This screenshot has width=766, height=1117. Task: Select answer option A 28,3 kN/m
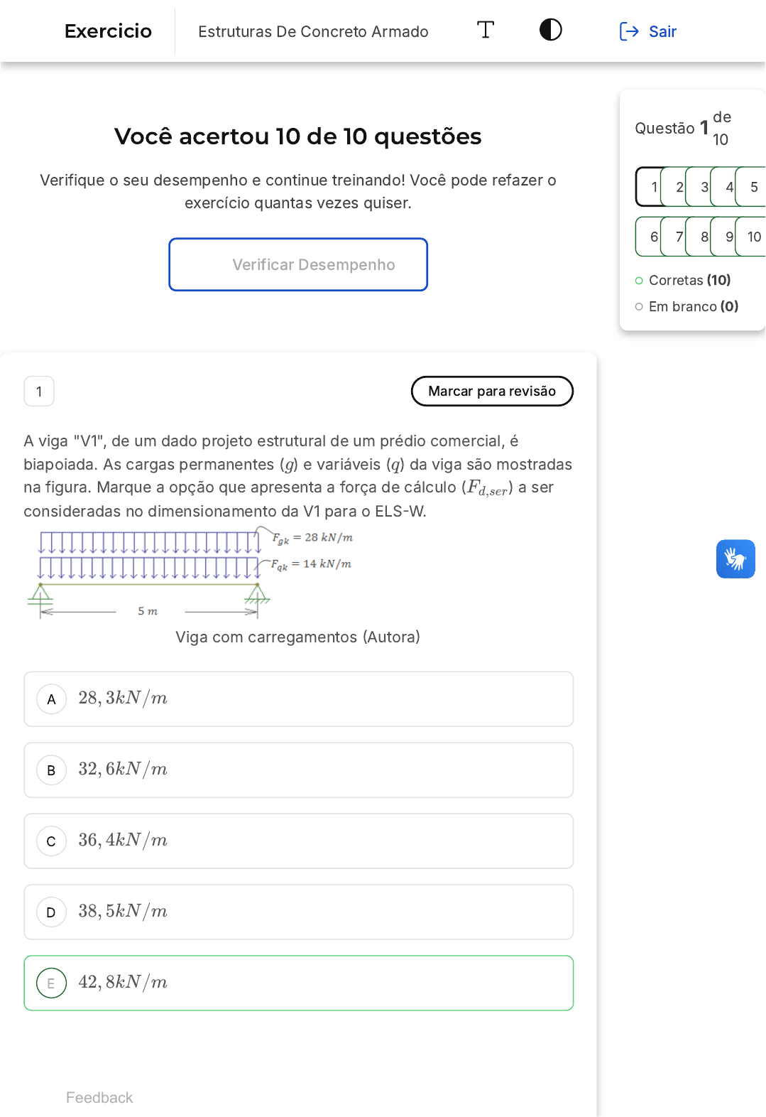298,699
